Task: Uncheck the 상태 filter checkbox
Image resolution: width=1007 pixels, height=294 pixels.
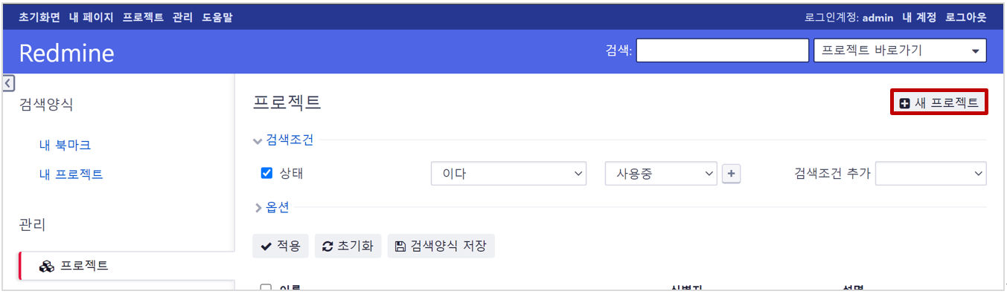Action: tap(267, 174)
